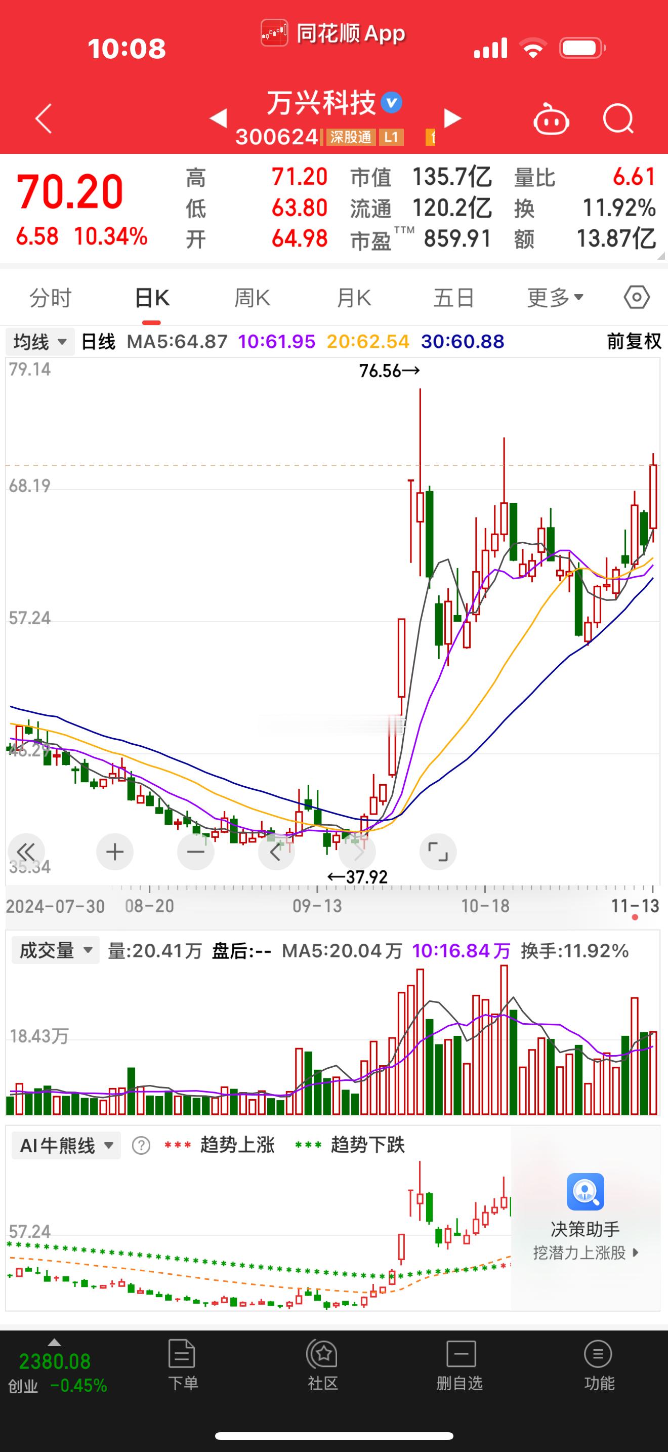This screenshot has height=1452, width=668.
Task: Open 成交量 indicator dropdown
Action: pyautogui.click(x=55, y=950)
